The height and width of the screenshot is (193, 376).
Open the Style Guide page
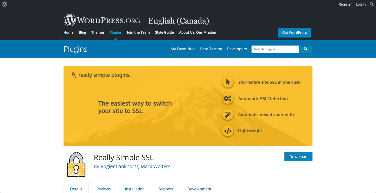(164, 32)
